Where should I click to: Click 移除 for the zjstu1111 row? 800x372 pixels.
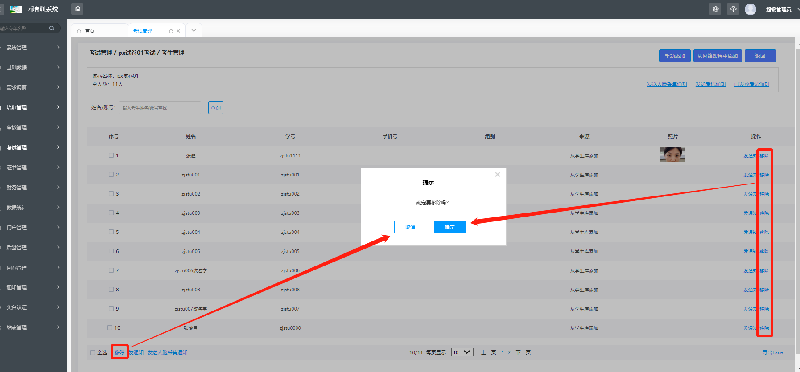click(x=764, y=156)
